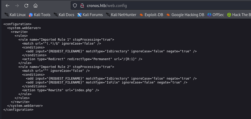Open the Kali Docs bookmark
The height and width of the screenshot is (119, 251).
[x=64, y=15]
